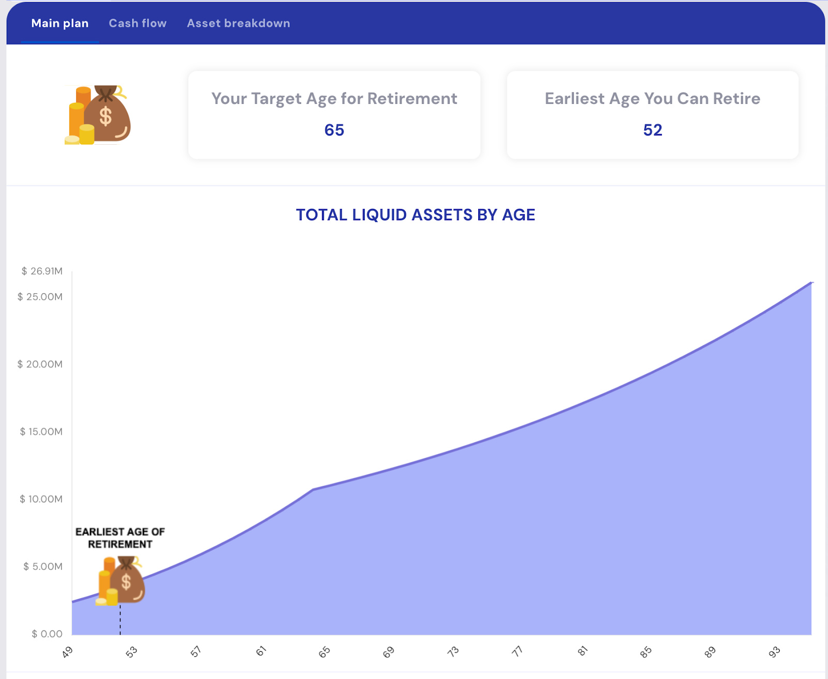Click the earliest retirement age value 52
This screenshot has width=828, height=679.
coord(652,130)
